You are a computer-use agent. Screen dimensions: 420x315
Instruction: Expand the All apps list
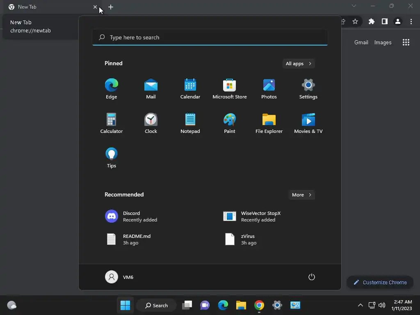click(x=299, y=64)
